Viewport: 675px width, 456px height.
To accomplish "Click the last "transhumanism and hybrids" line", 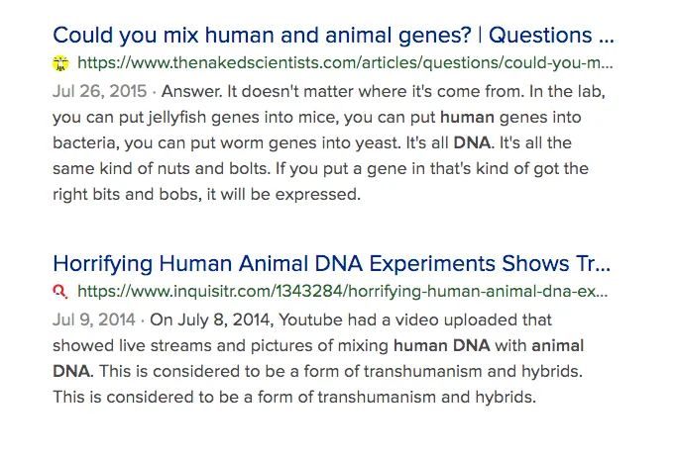I will click(x=294, y=397).
